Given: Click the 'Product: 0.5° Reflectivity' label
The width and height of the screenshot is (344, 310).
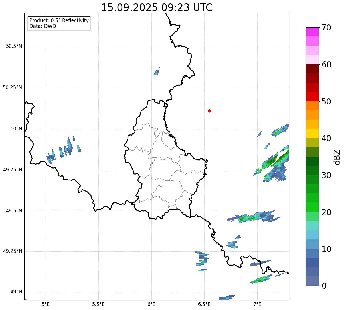Looking at the screenshot, I should pyautogui.click(x=59, y=21).
